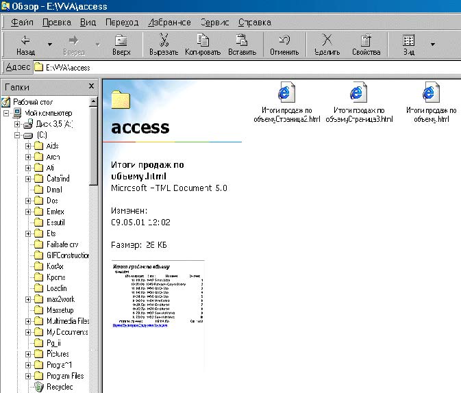Viewport: 461px width, 393px height.
Task: Open Свойства (Properties) from the toolbar
Action: 366,41
